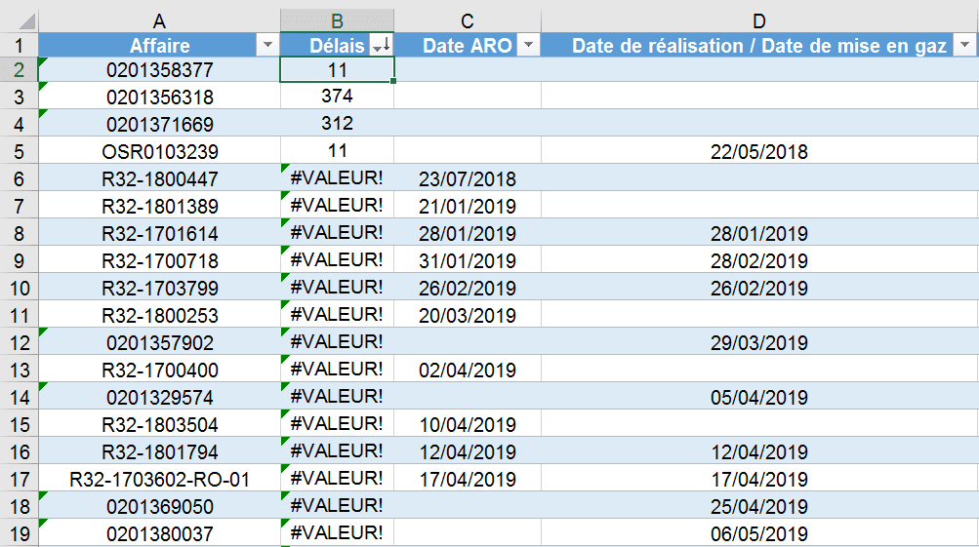Select the 0201380037 affaire cell
Image resolution: width=979 pixels, height=547 pixels.
pos(159,534)
